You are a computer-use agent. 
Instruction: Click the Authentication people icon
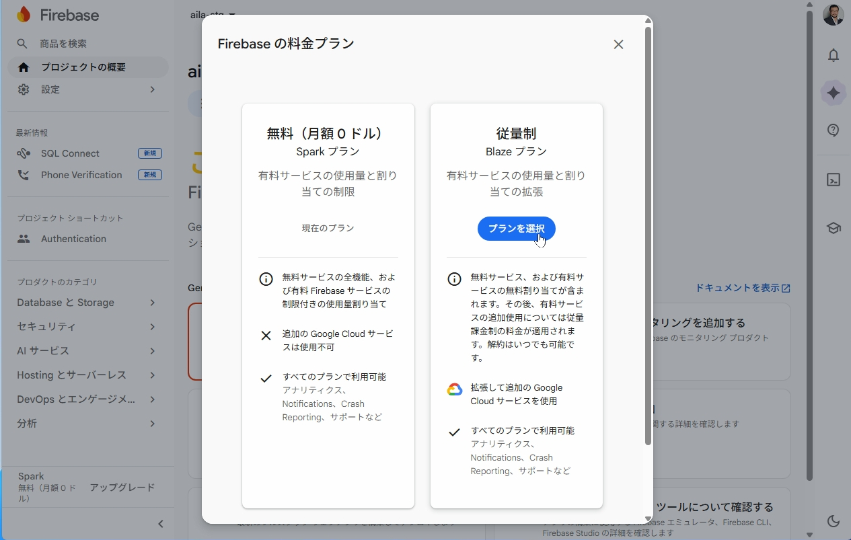tap(24, 239)
